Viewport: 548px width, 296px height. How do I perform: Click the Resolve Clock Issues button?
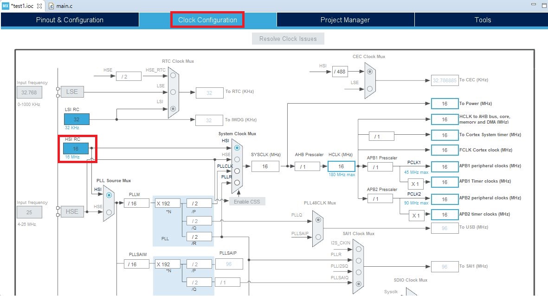pos(288,39)
